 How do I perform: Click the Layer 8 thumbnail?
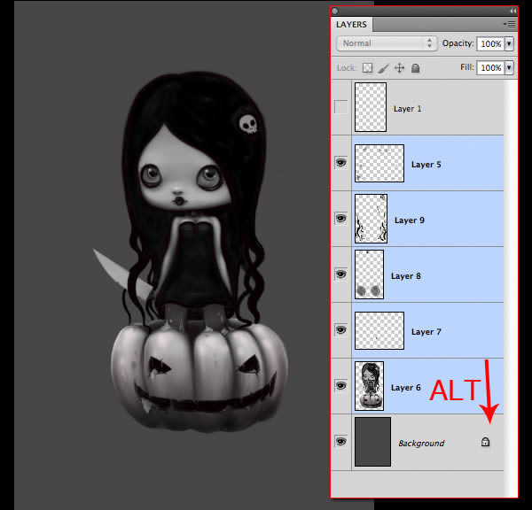click(x=369, y=274)
